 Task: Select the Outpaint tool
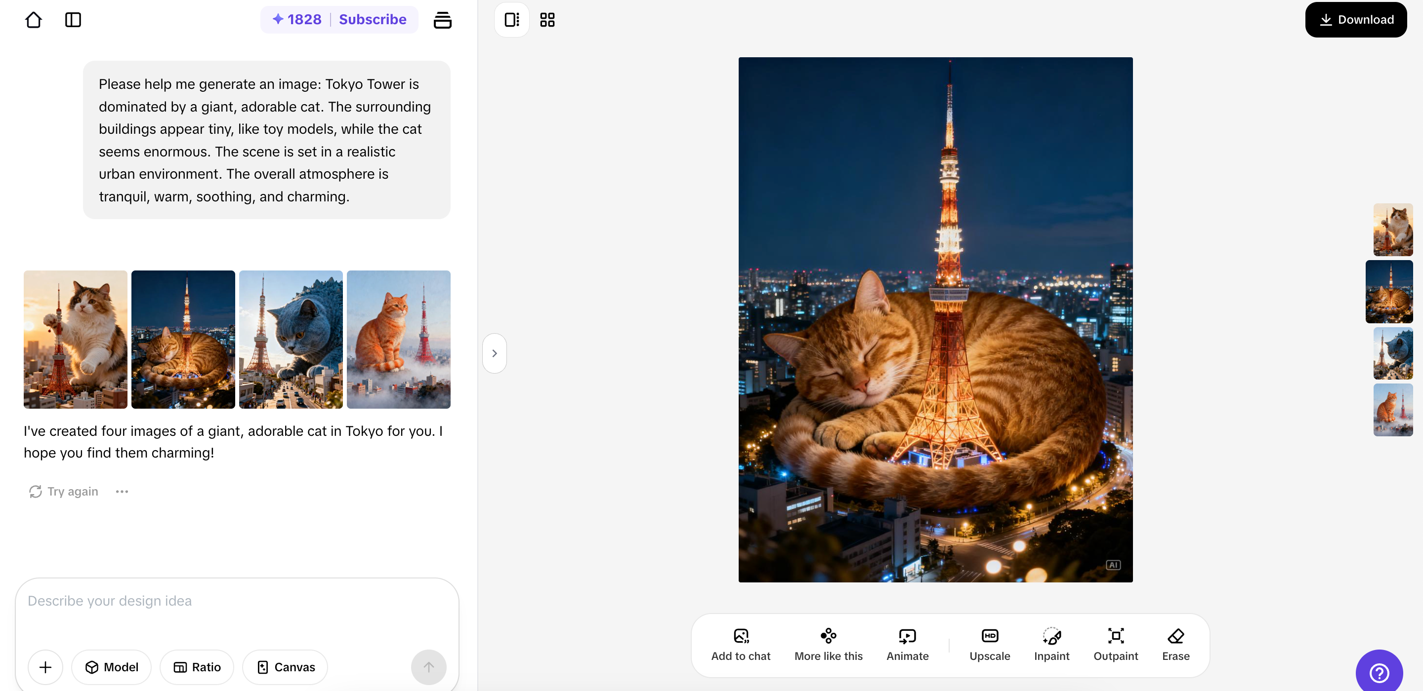[1115, 644]
